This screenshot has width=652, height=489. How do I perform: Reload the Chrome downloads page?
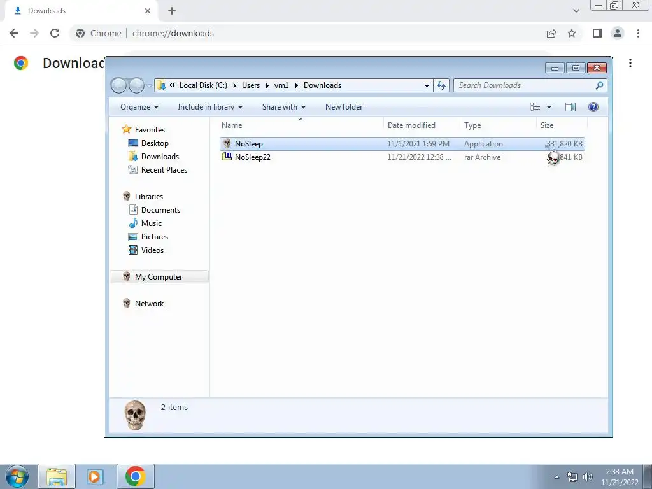55,33
